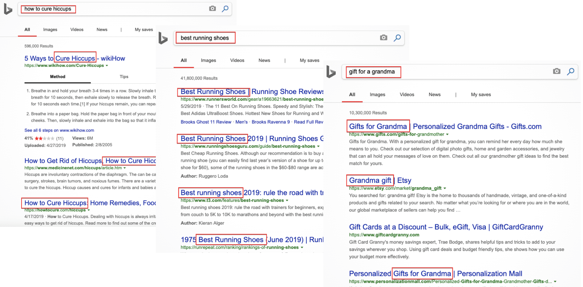This screenshot has height=287, width=583.
Task: Expand the dropdown arrow beside the personalizationmall.com URL
Action: coord(555,281)
